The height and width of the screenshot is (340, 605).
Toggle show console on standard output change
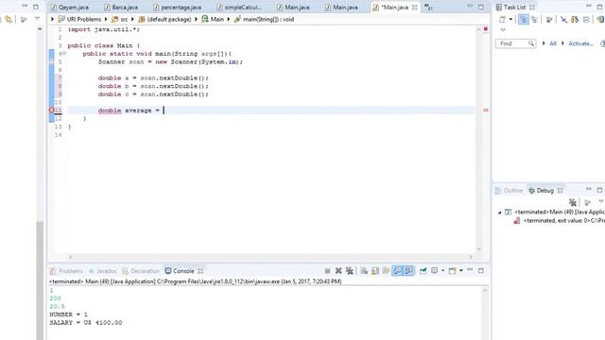coord(397,271)
